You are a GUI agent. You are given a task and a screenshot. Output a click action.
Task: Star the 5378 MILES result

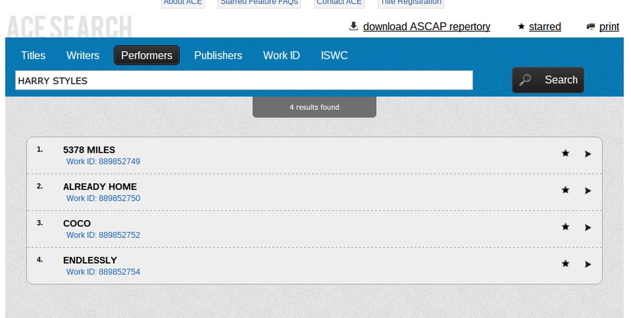565,153
